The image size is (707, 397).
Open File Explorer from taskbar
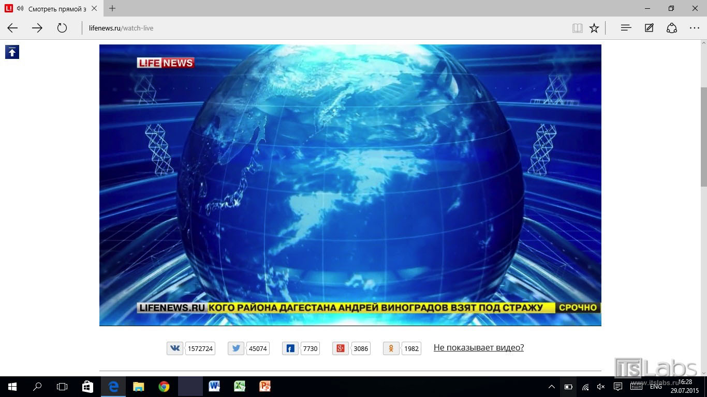coord(139,386)
